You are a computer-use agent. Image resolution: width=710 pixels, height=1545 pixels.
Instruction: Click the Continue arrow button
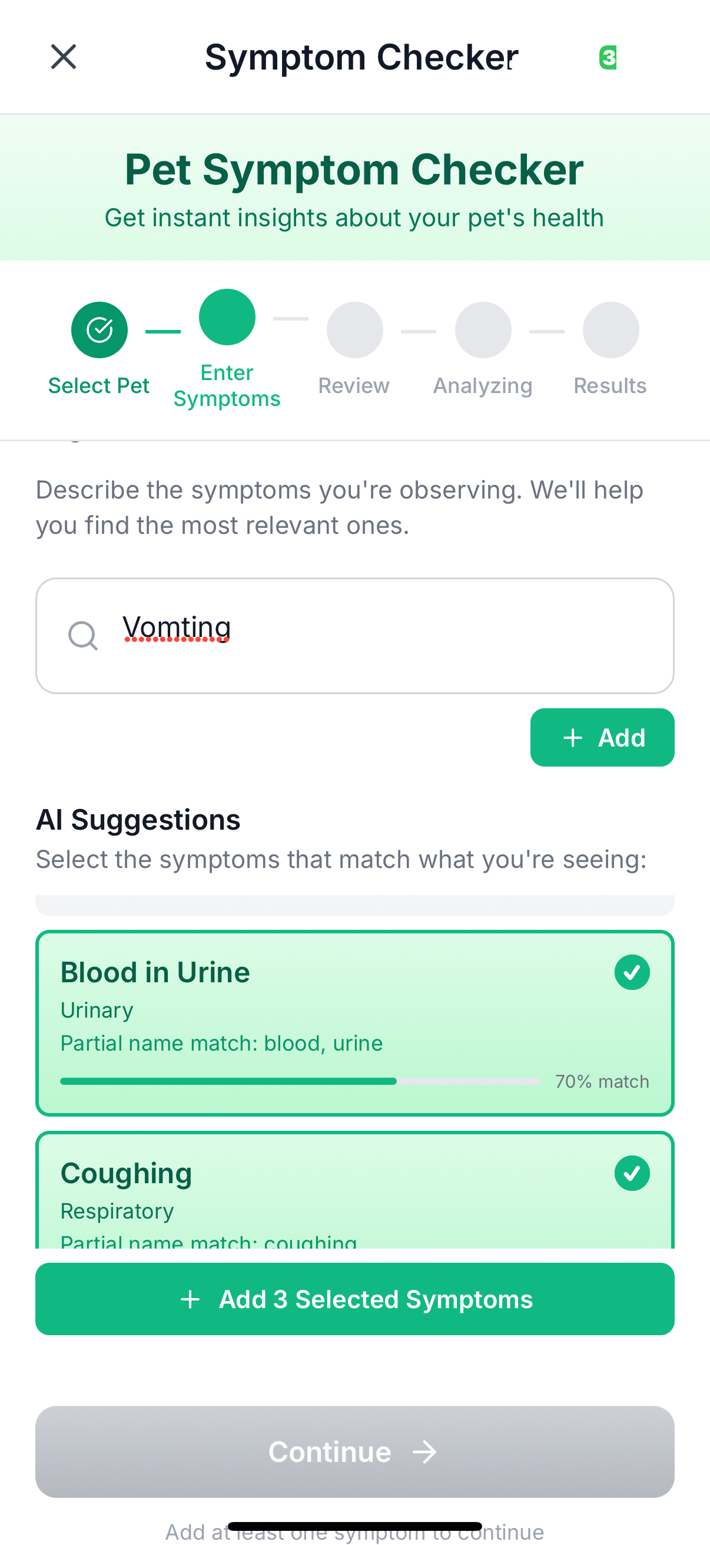(354, 1451)
